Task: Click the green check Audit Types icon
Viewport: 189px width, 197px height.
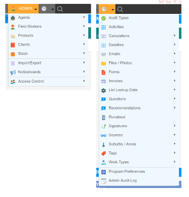Action: 104,18
